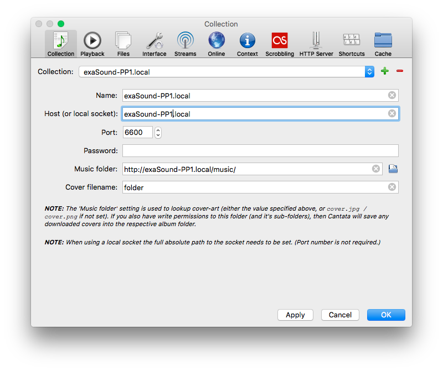Focus the Port number field
Image resolution: width=443 pixels, height=371 pixels.
tap(137, 132)
